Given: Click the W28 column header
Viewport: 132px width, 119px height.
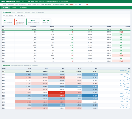Looking at the screenshot, I should click(29, 68).
